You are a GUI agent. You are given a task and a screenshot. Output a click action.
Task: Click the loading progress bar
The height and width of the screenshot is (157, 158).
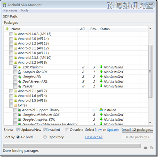72,145
